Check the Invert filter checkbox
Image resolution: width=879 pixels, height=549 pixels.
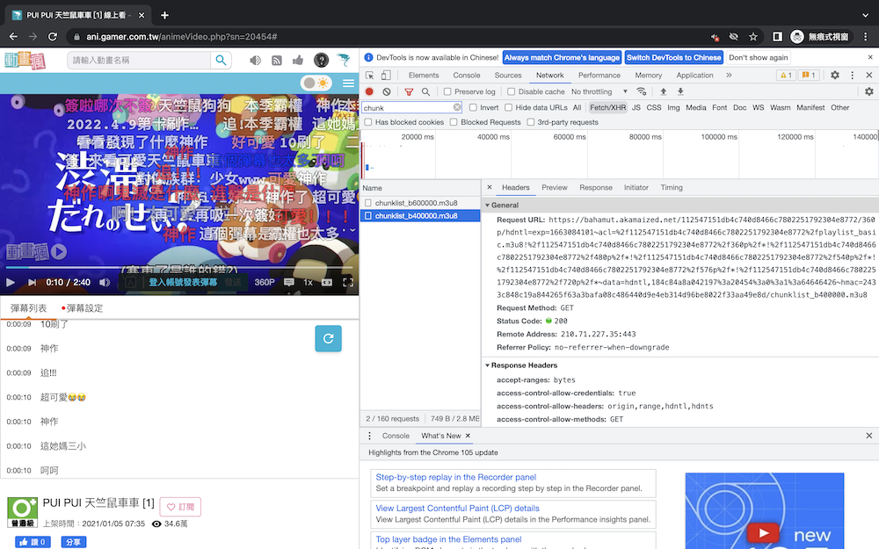tap(473, 107)
